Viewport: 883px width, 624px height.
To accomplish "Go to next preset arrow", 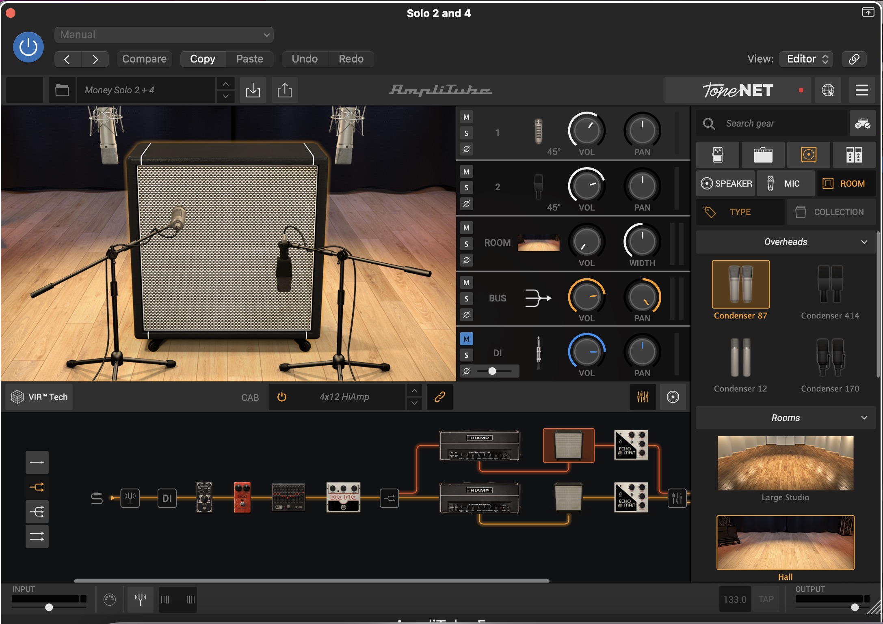I will click(x=95, y=59).
